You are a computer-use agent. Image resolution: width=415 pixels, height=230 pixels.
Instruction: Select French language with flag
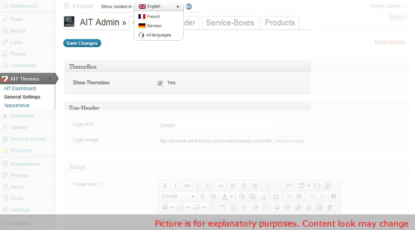tap(153, 16)
